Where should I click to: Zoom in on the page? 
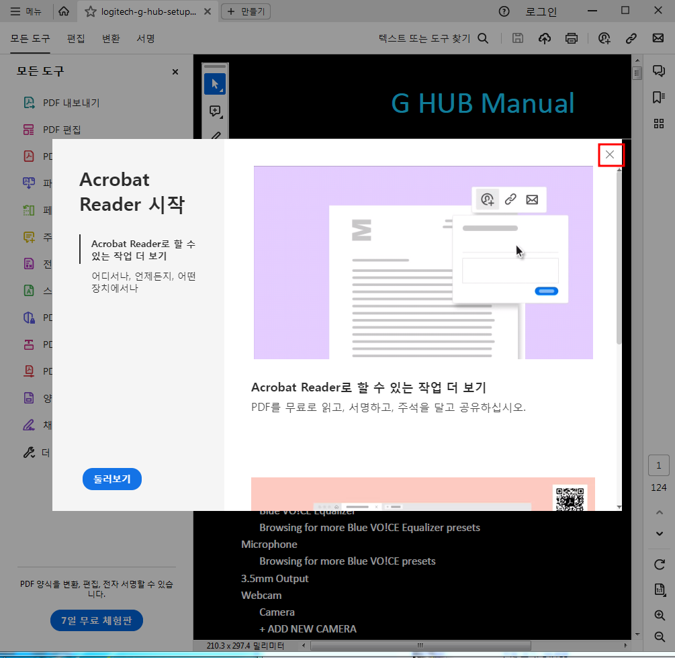tap(659, 615)
